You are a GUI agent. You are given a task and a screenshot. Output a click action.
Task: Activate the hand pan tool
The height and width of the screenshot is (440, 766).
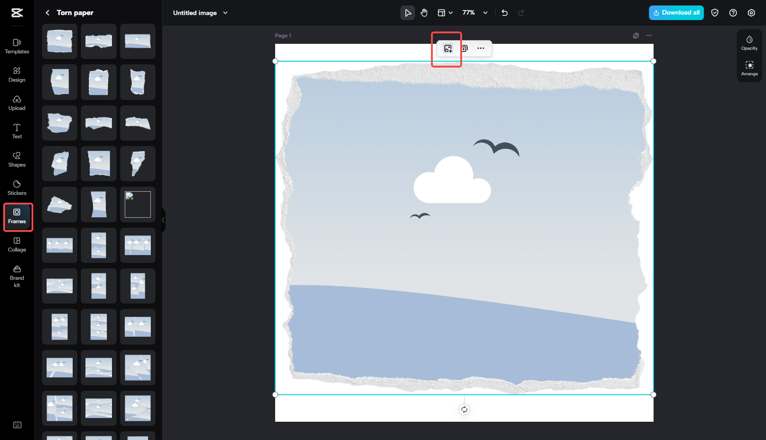[424, 13]
